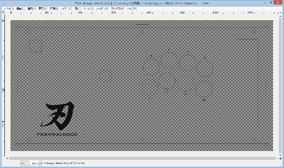Click the ruler-corner image menu button
This screenshot has height=168, width=284.
click(3, 13)
